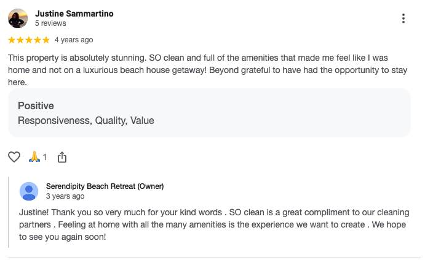Click the second yellow rating star

(x=20, y=40)
